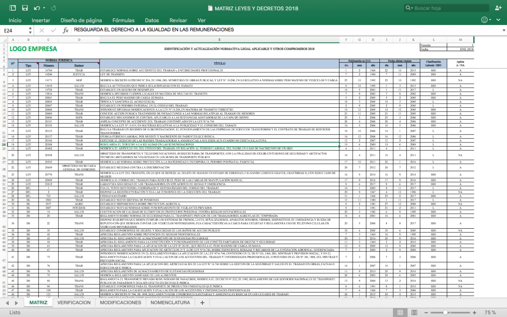Viewport: 507px width, 317px height.
Task: Click the Save icon in title bar
Action: 25,8
